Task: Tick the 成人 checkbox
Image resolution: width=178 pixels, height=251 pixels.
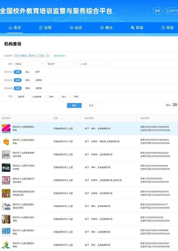Action: (60, 97)
